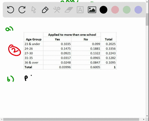Screen dimensions: 149x121
Task: Click the total cell 0.03996
Action: click(65, 67)
